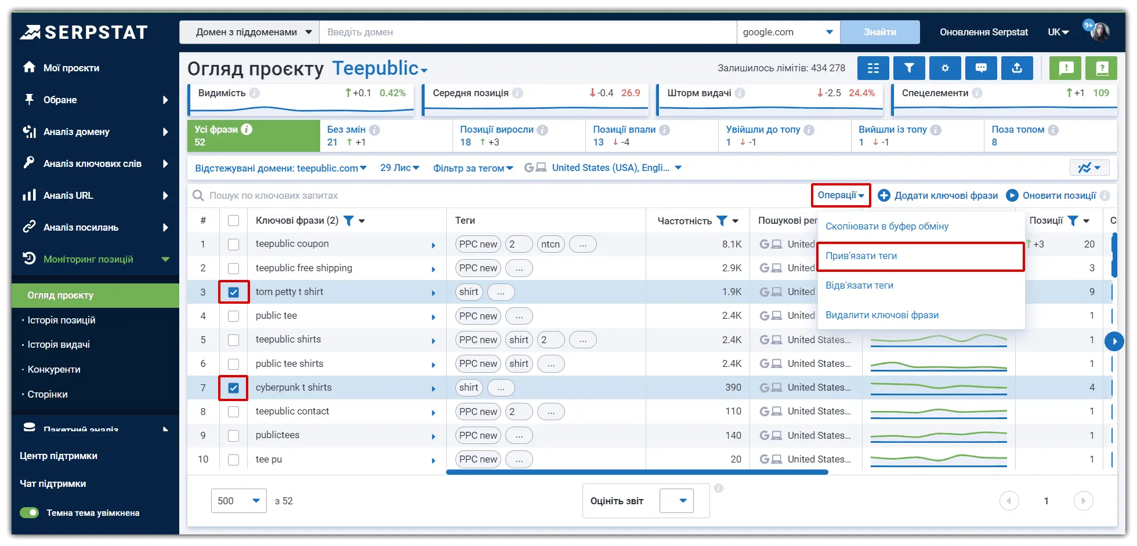Open the UK language dropdown
The width and height of the screenshot is (1137, 546).
[x=1059, y=32]
